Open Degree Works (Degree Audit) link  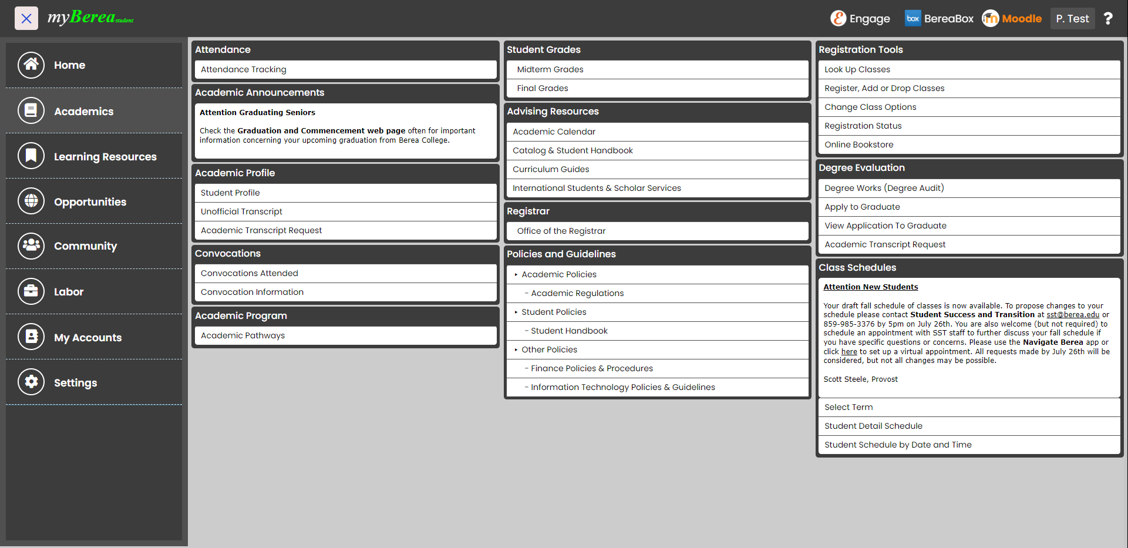pos(884,188)
